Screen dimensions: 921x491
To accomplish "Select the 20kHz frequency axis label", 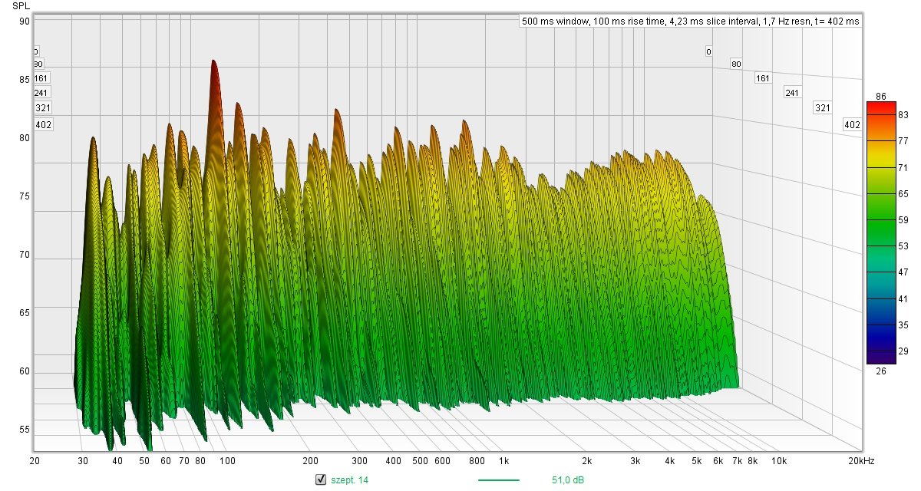I will (x=861, y=461).
